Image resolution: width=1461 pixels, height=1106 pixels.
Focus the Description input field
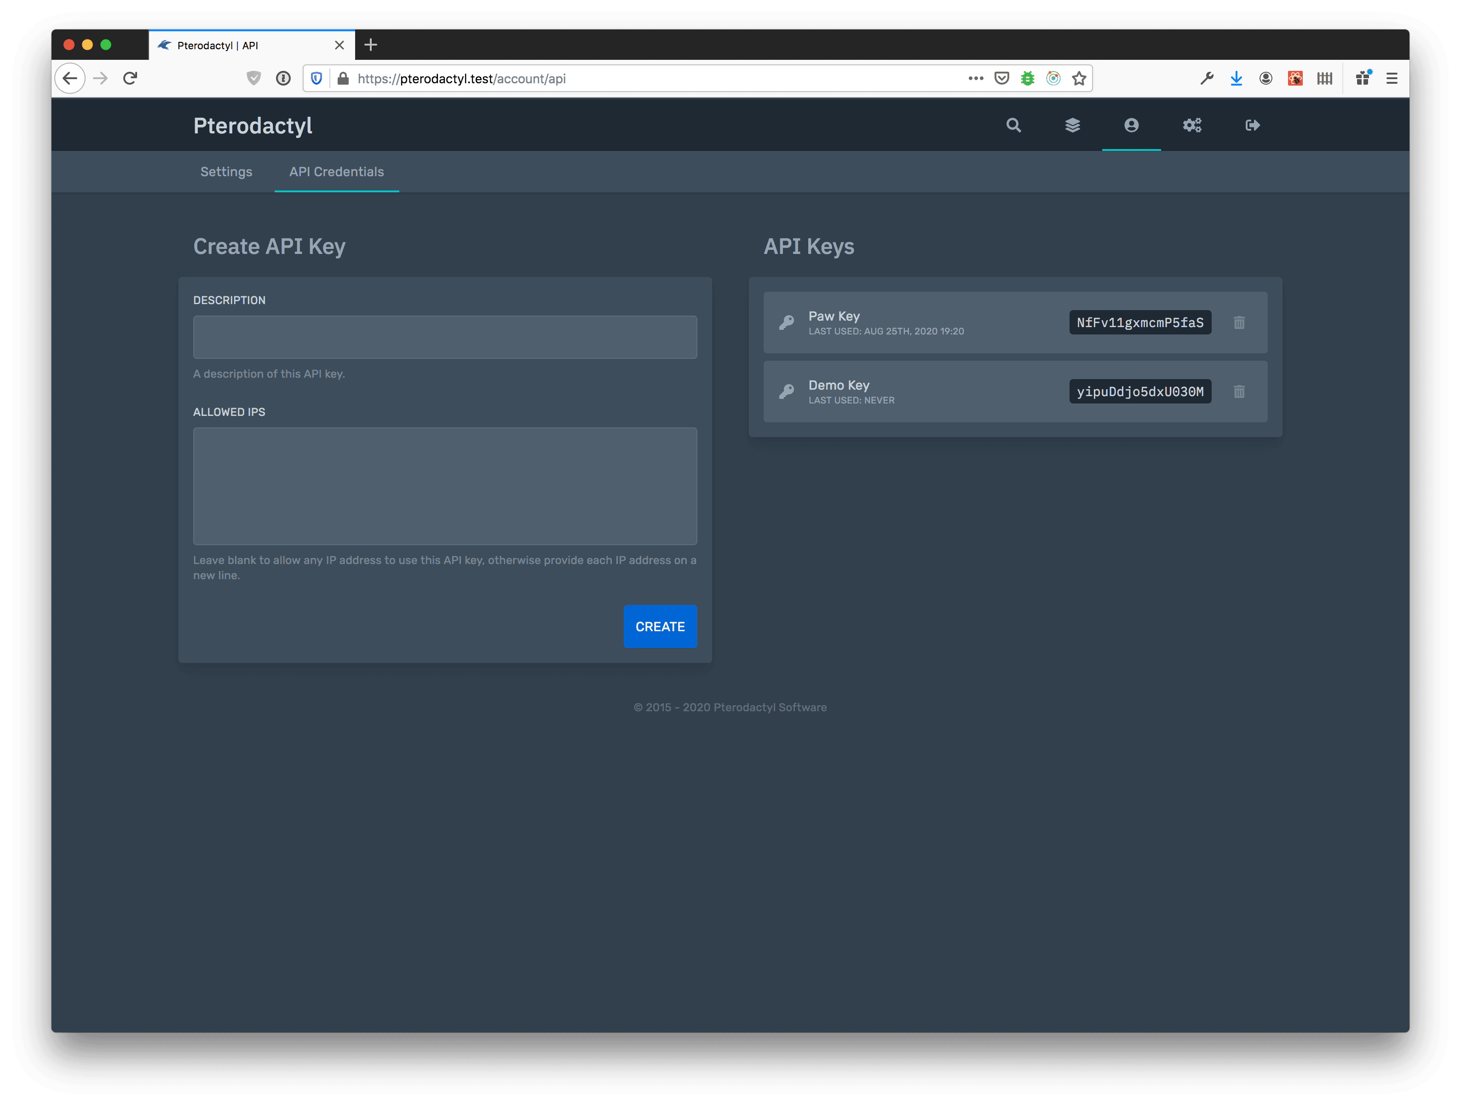444,337
